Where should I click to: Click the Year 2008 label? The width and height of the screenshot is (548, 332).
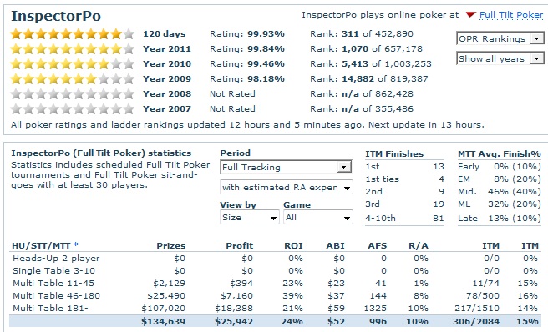(x=167, y=94)
